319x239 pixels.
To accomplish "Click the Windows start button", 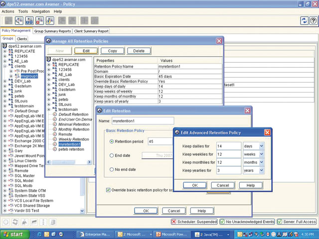I will 14,234.
